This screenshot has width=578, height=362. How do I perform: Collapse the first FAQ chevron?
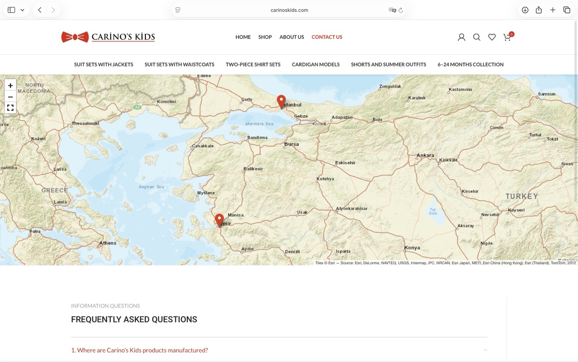tap(485, 350)
